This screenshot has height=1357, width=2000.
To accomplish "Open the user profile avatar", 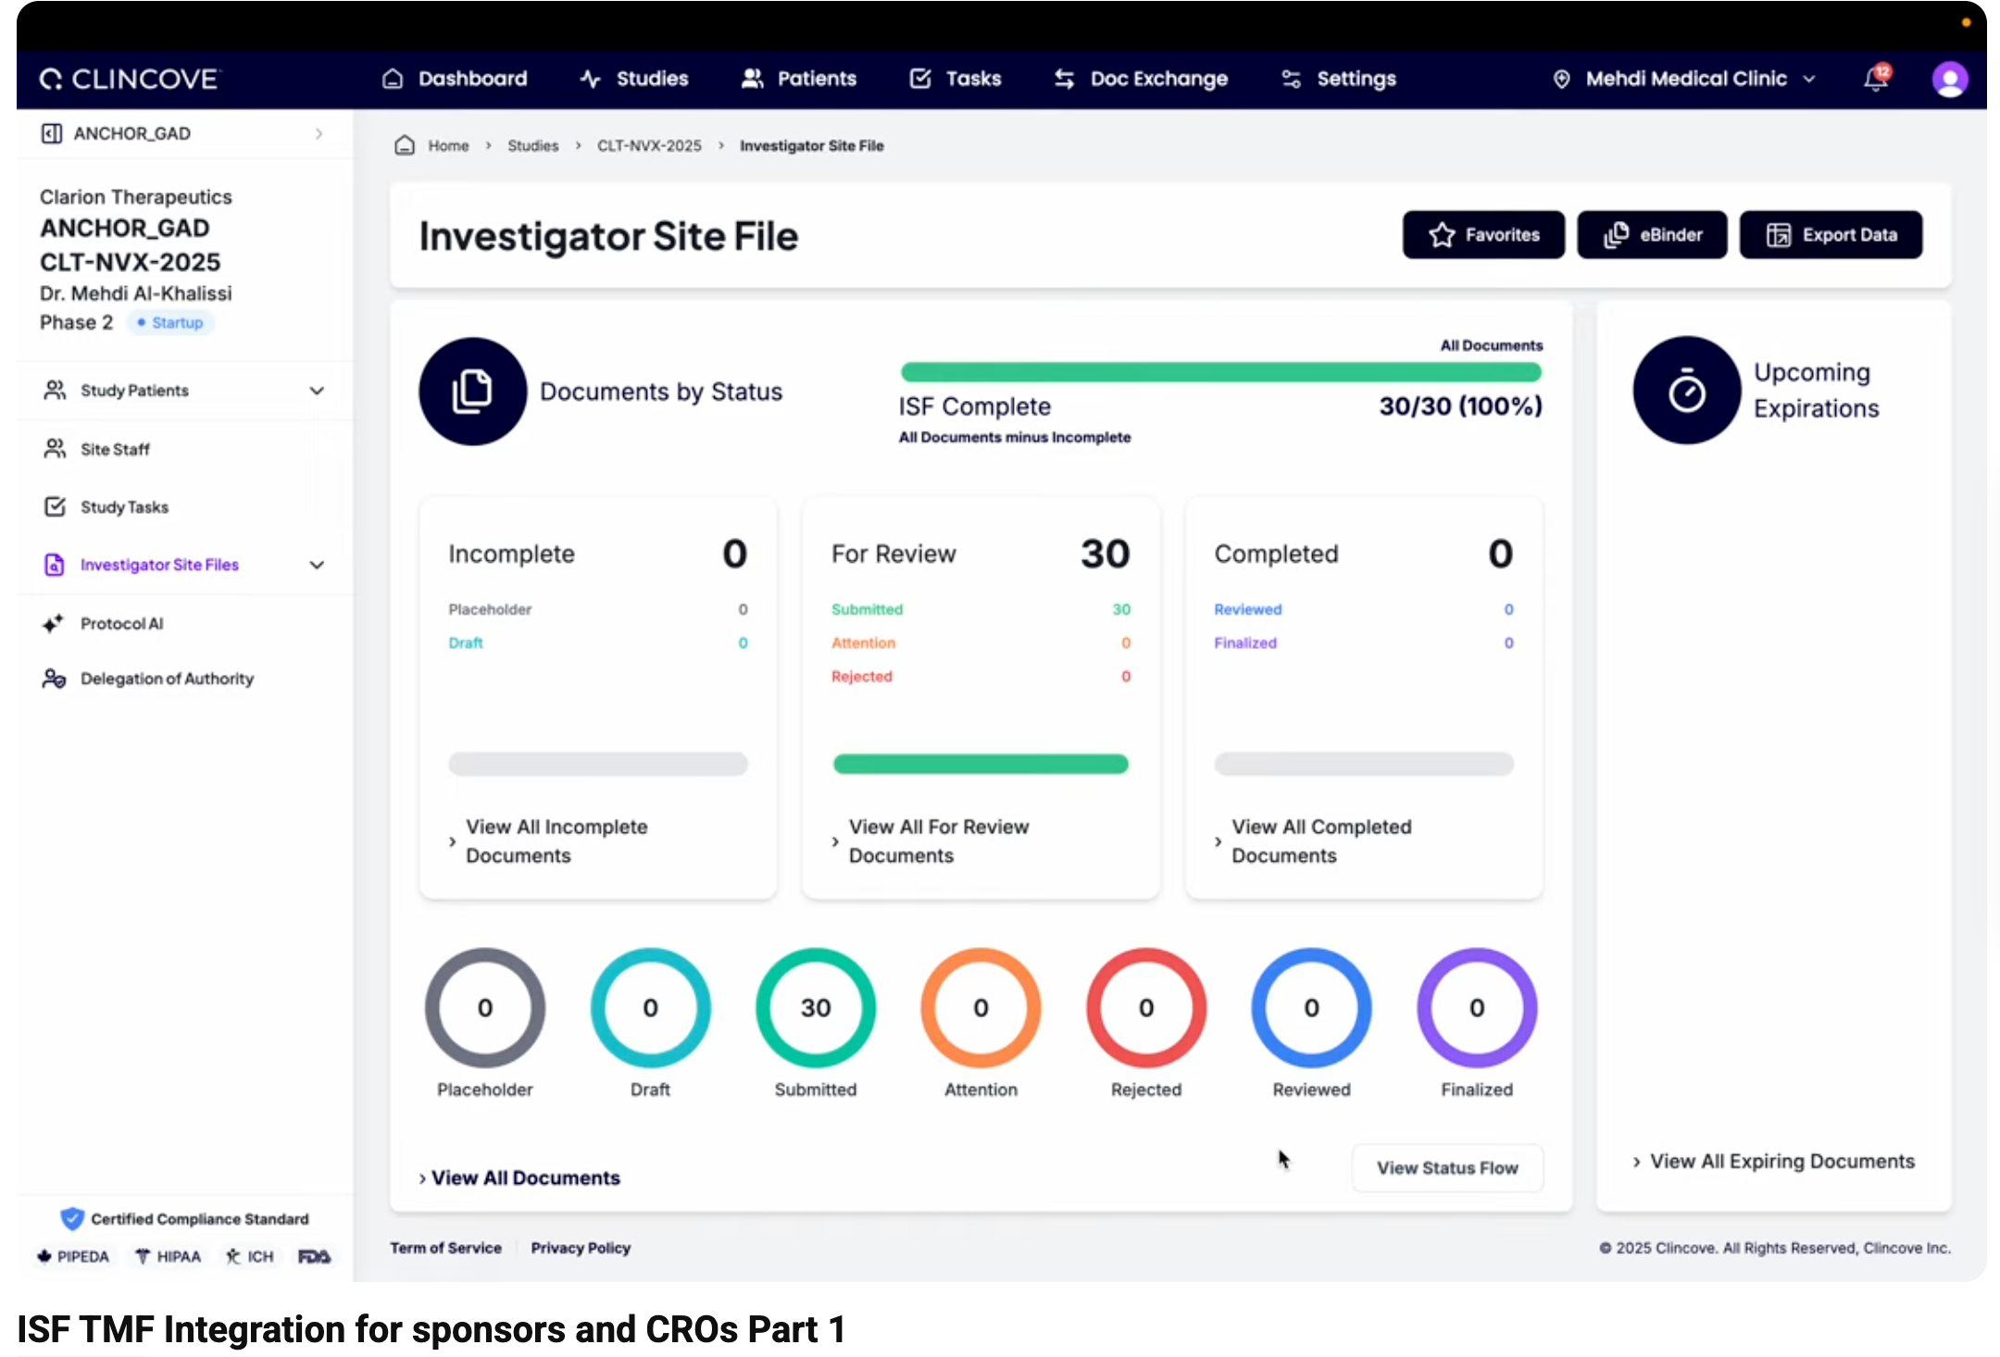I will 1950,79.
